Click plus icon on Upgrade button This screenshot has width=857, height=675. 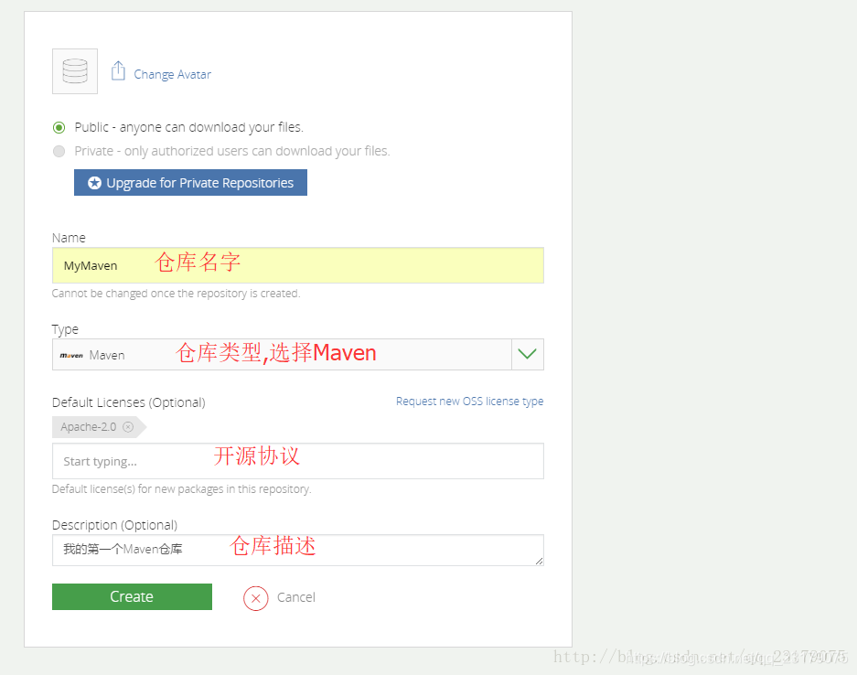coord(95,182)
